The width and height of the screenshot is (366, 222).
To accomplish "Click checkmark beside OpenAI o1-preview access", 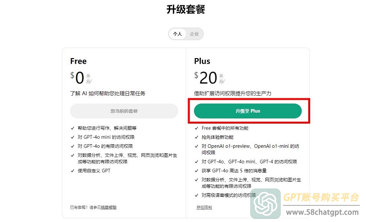I will coord(197,146).
